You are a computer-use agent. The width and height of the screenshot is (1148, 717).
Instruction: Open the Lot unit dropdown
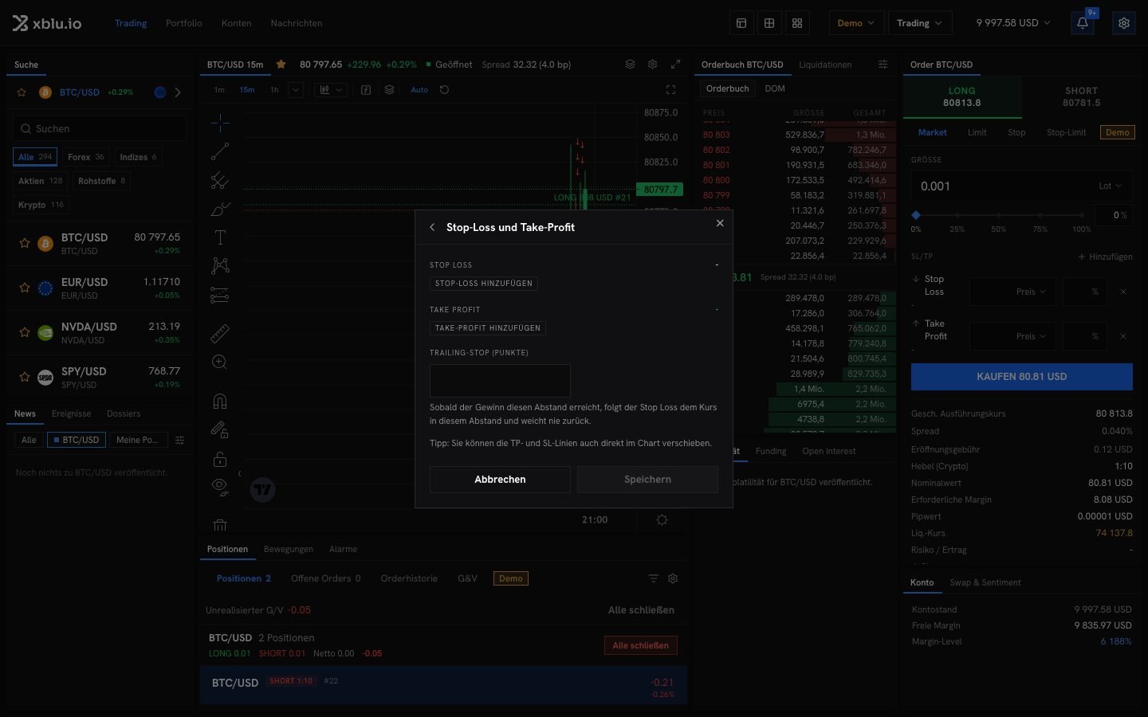(1110, 186)
